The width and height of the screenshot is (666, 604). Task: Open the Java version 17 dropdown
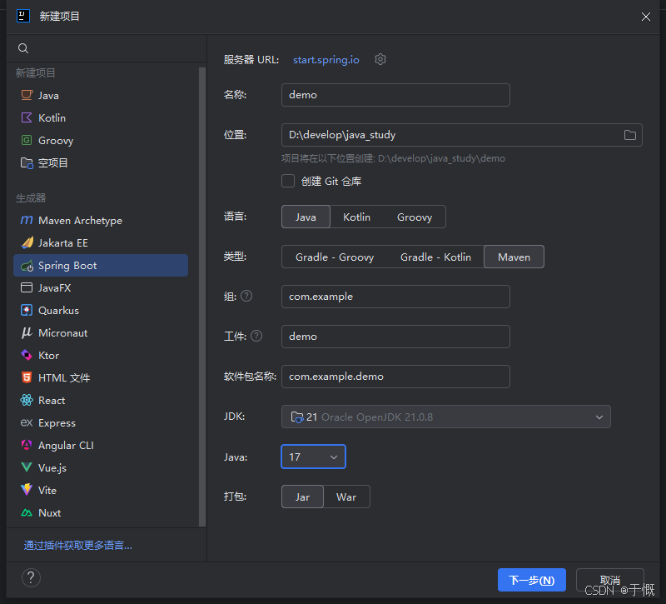(314, 457)
